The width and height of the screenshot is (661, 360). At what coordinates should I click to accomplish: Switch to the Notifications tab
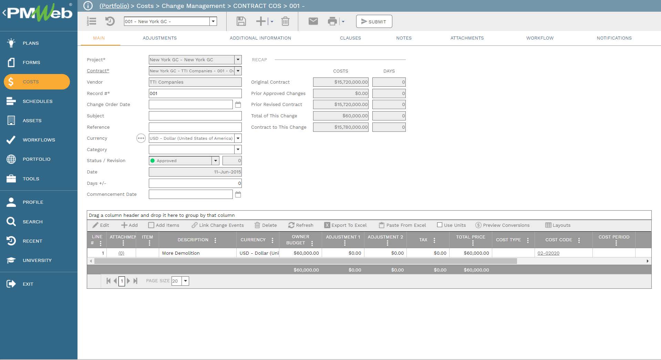[x=614, y=38]
